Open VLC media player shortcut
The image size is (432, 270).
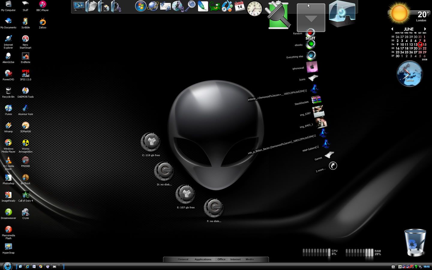(x=8, y=163)
